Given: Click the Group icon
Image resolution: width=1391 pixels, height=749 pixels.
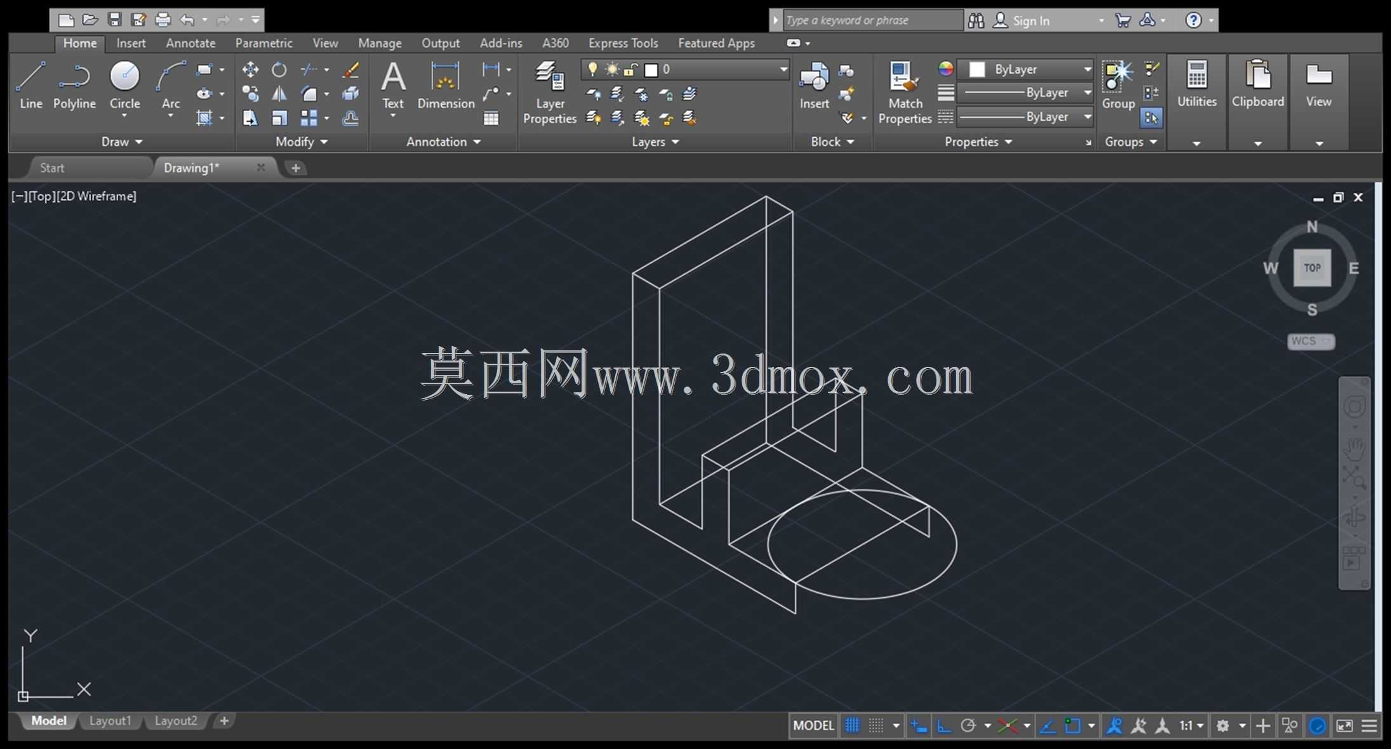Looking at the screenshot, I should (x=1118, y=85).
